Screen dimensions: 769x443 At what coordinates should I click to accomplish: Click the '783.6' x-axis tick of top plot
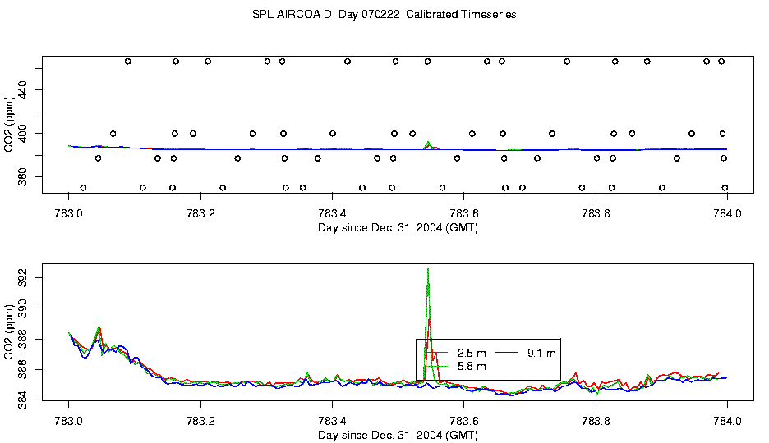pyautogui.click(x=464, y=213)
